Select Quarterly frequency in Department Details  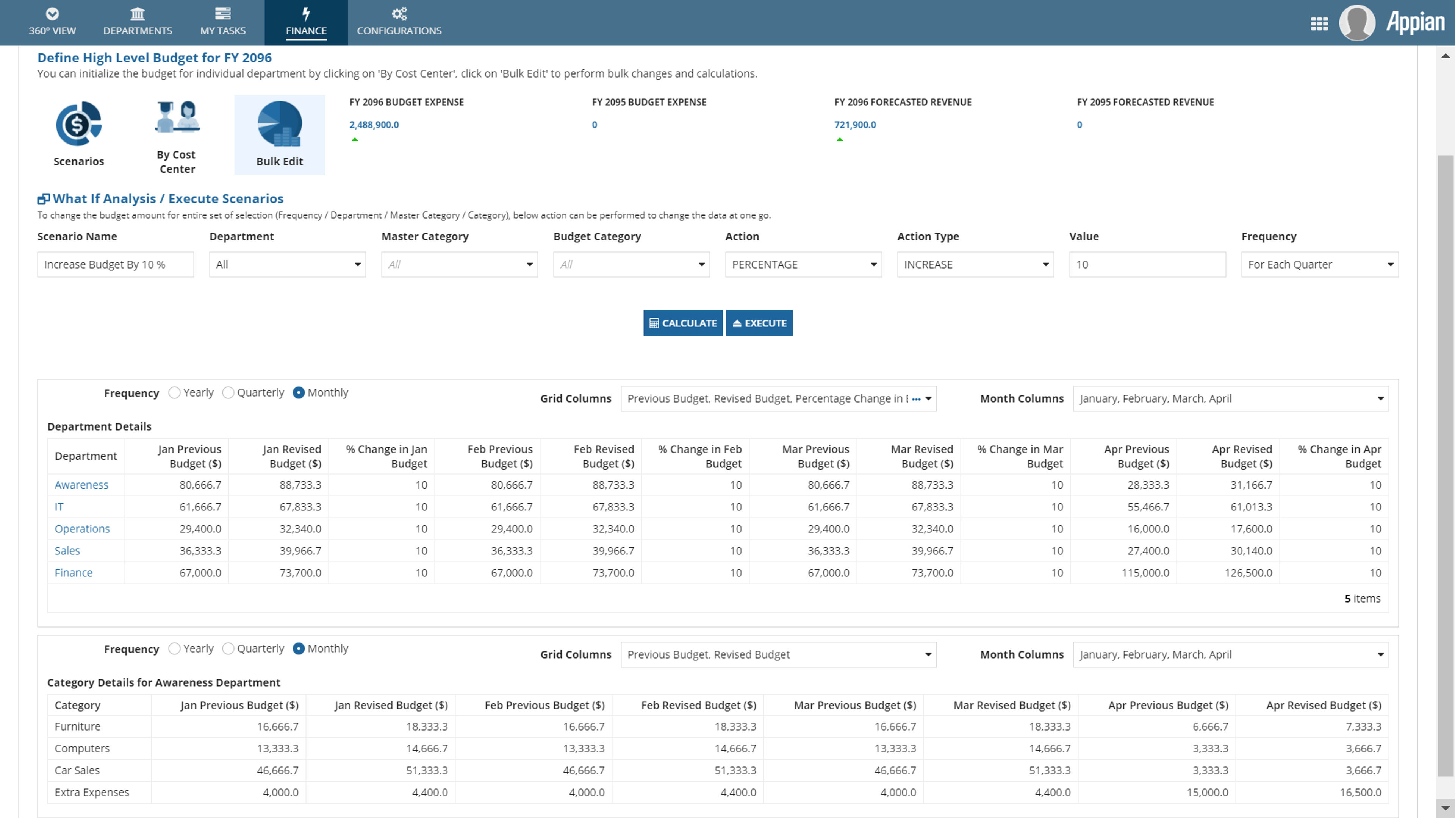[228, 392]
